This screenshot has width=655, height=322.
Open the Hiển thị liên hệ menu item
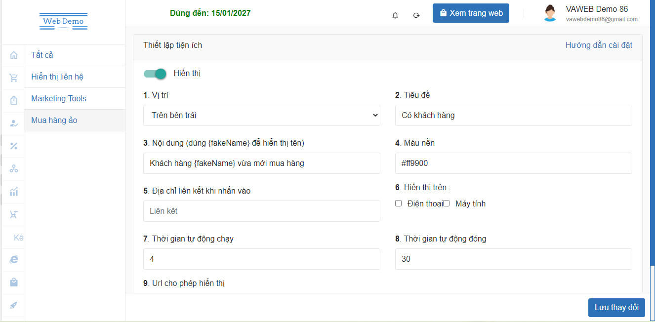coord(57,77)
